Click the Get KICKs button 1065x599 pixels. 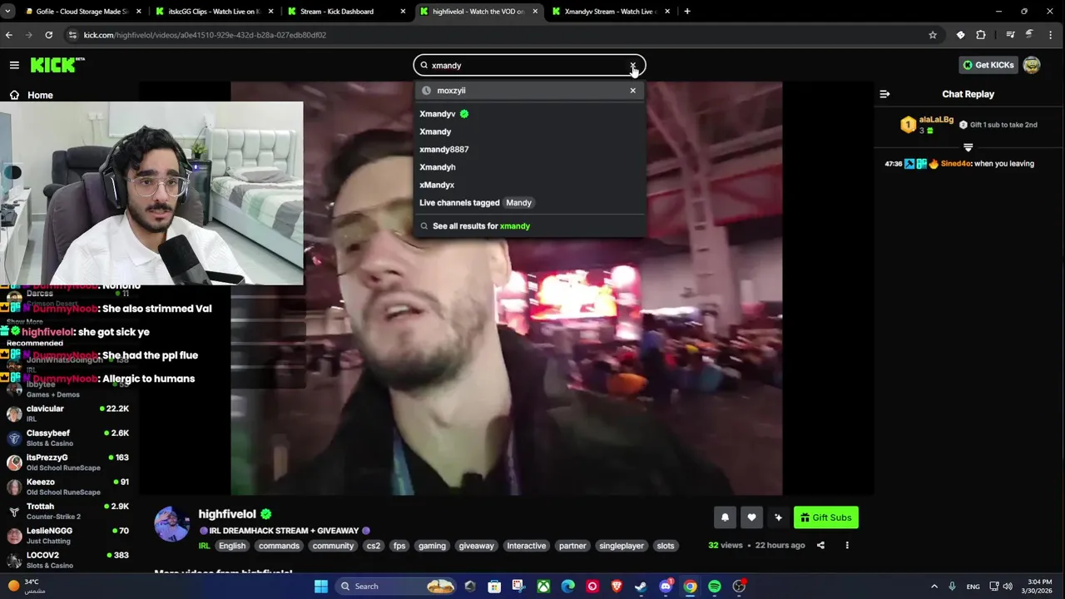coord(988,65)
